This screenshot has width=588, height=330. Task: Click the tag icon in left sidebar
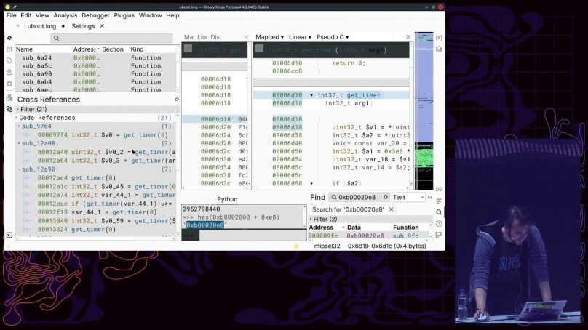(9, 60)
